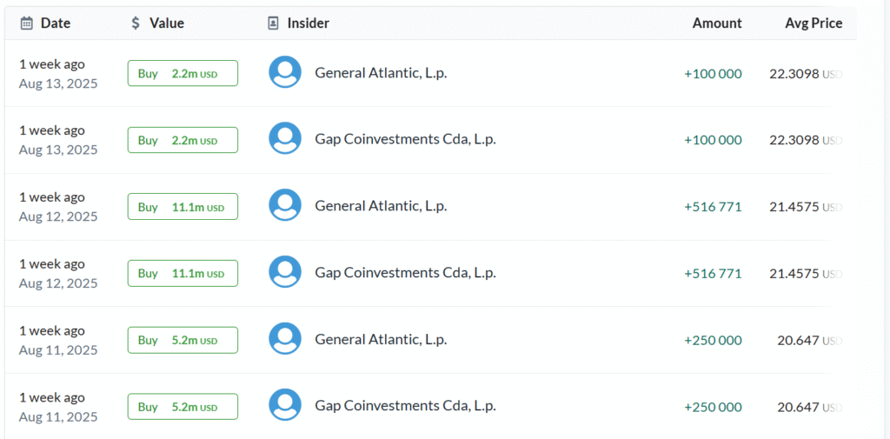Click the person icon beside Insider header
Viewport: 890px width, 439px height.
[x=273, y=23]
